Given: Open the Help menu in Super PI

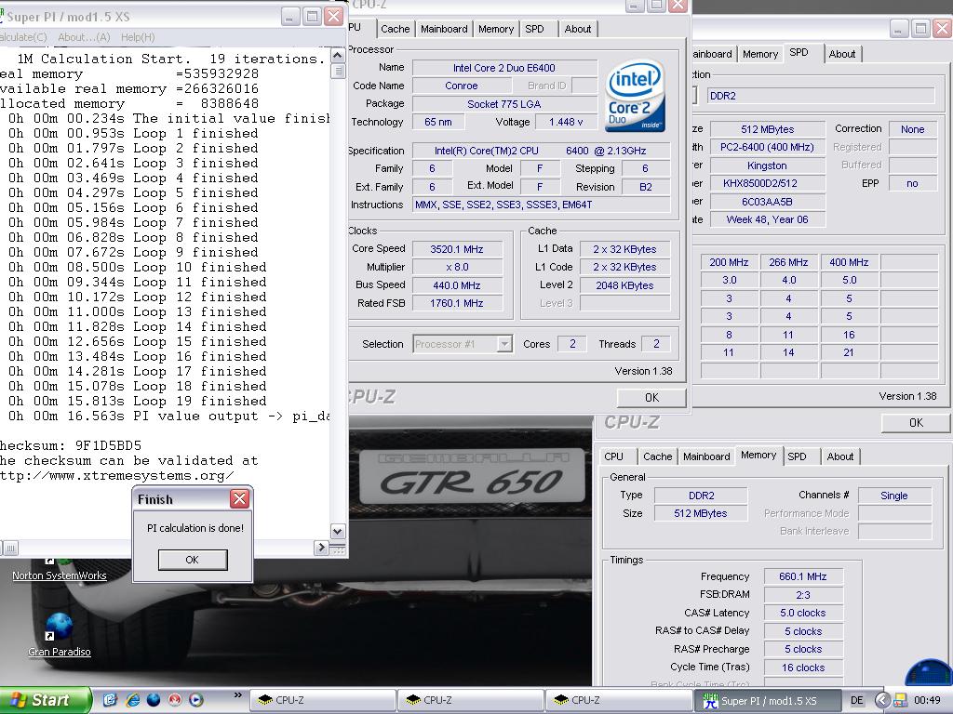Looking at the screenshot, I should point(138,37).
